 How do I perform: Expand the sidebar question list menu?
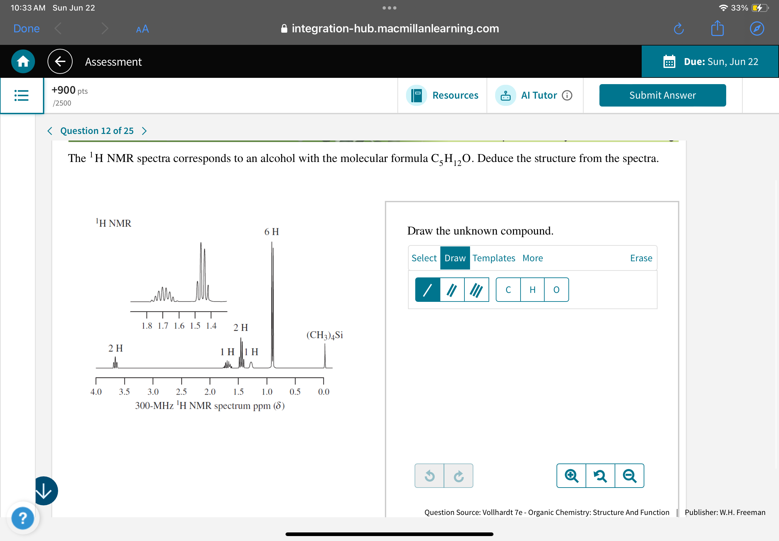(x=22, y=95)
